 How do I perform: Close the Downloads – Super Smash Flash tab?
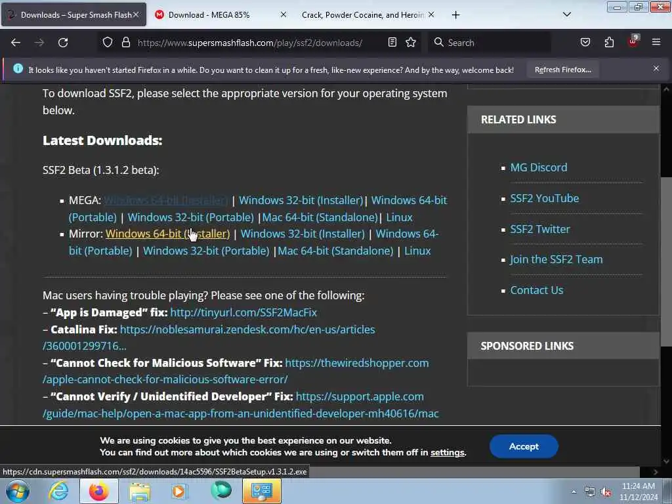(136, 14)
